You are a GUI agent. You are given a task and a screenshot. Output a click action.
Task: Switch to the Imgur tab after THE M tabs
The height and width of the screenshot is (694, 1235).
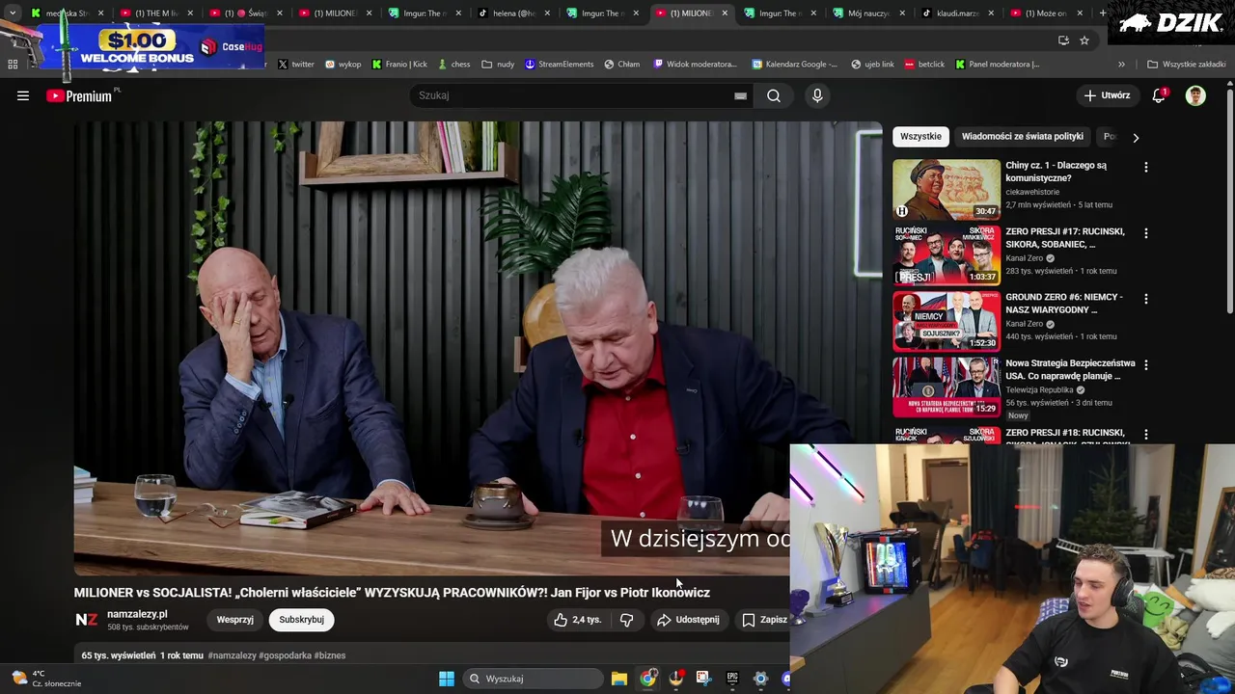coord(419,13)
